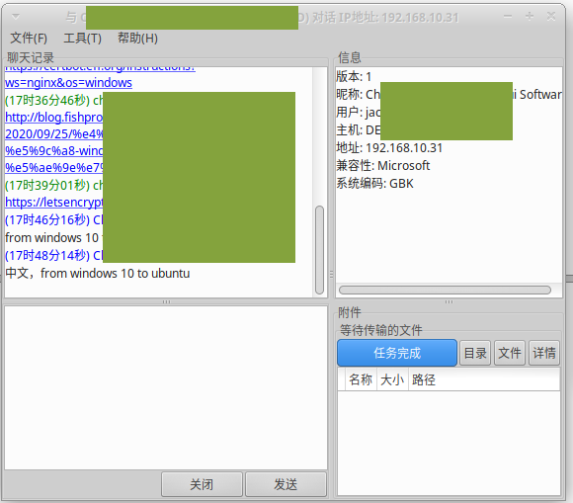Image resolution: width=573 pixels, height=503 pixels.
Task: Click the 大小 column header
Action: coord(392,379)
